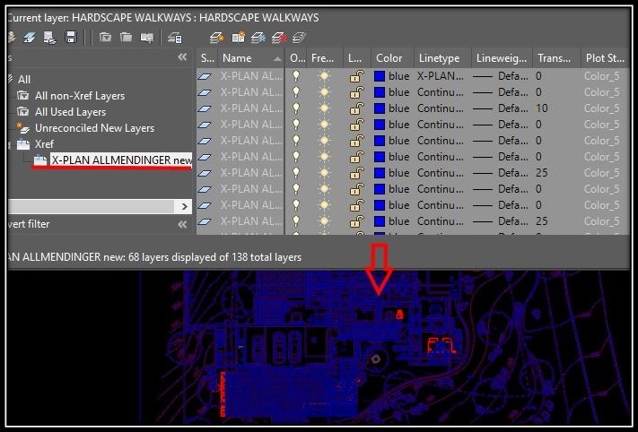The image size is (638, 432).
Task: Click the Delete Layer red icon
Action: [279, 38]
